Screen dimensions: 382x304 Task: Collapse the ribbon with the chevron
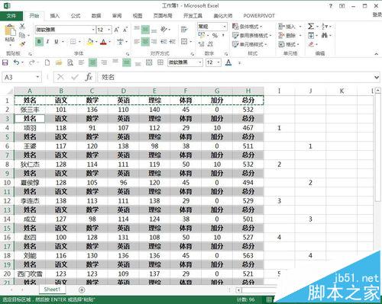[x=376, y=54]
